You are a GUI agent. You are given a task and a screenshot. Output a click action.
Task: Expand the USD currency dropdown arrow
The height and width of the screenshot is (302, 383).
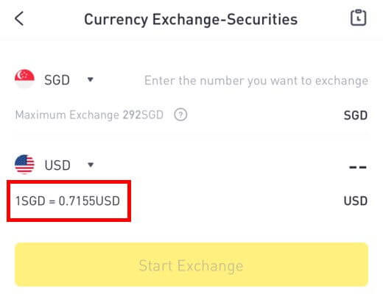(x=91, y=165)
